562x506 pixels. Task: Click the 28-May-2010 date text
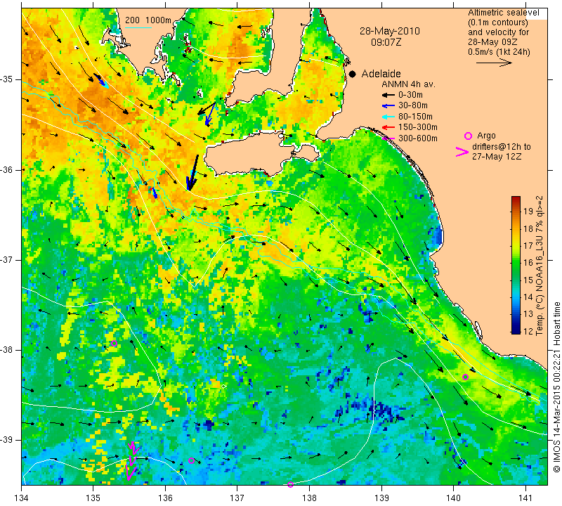pyautogui.click(x=390, y=31)
